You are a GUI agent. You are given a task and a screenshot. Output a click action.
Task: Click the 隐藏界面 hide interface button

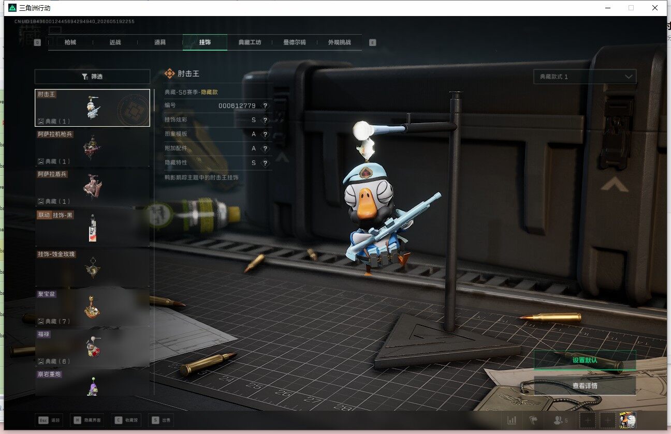[87, 421]
